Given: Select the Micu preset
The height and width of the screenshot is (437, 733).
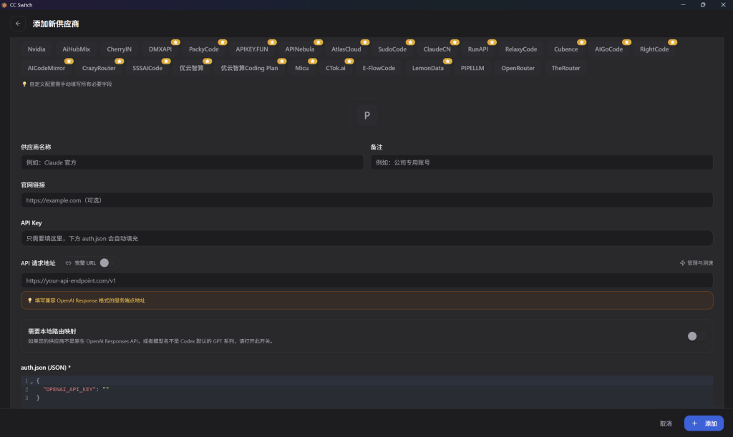Looking at the screenshot, I should click(x=302, y=68).
